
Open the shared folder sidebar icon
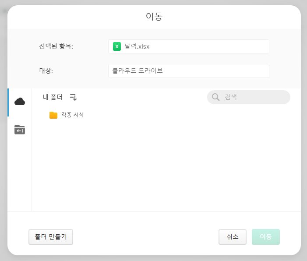click(x=20, y=130)
